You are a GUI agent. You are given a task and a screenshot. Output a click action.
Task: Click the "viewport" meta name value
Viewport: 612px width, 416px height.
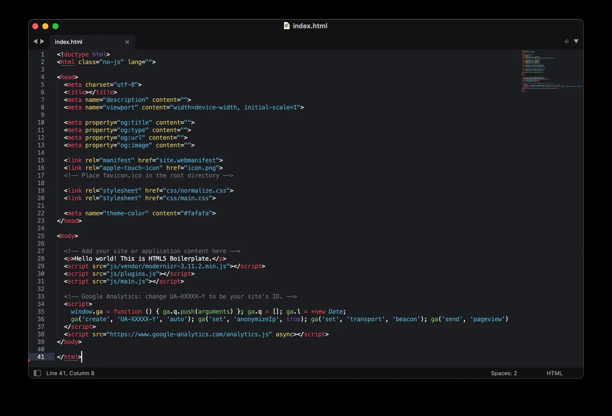click(x=121, y=108)
